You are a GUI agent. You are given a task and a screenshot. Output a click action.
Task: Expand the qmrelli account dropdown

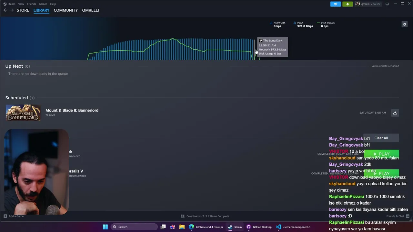371,4
